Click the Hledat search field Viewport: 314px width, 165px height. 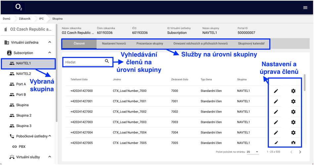pyautogui.click(x=84, y=62)
